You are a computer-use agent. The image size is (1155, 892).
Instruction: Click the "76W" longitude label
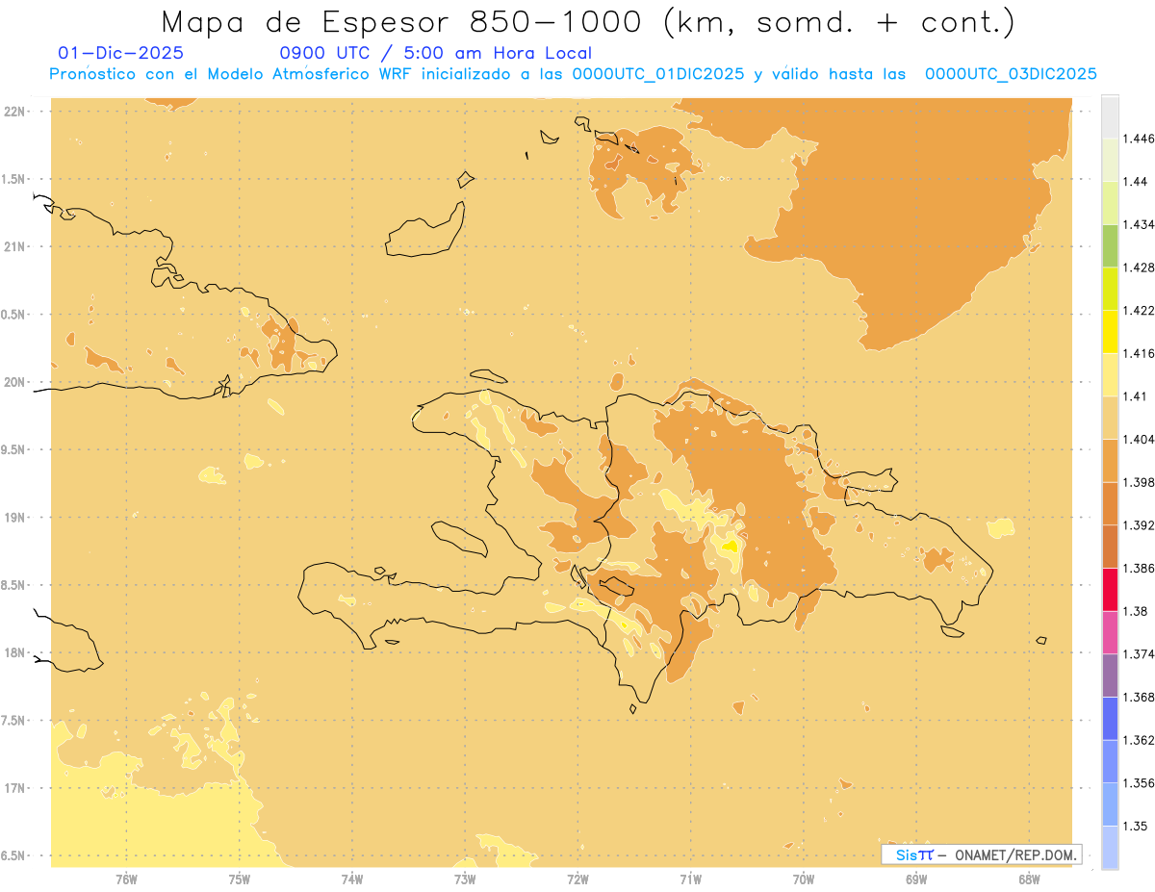126,879
